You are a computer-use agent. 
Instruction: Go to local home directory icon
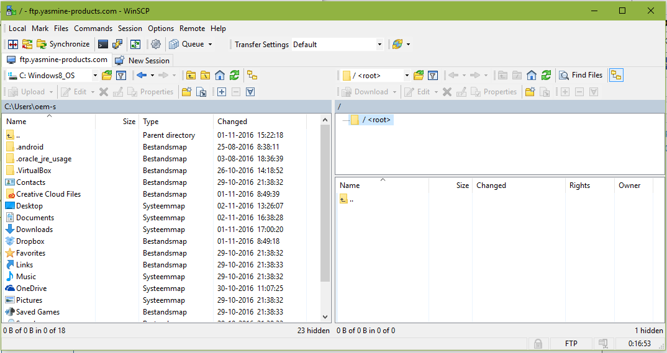tap(220, 76)
